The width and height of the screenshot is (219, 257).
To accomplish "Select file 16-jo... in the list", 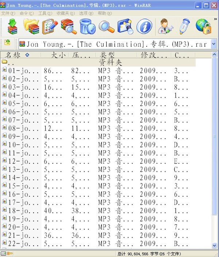I will pyautogui.click(x=98, y=194).
